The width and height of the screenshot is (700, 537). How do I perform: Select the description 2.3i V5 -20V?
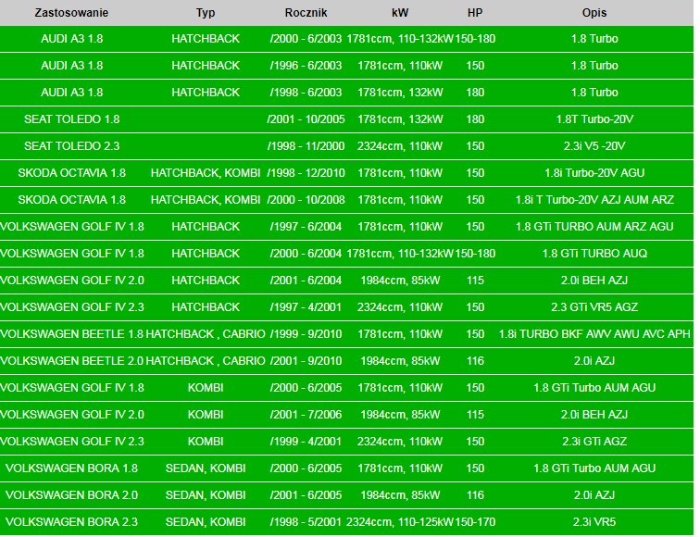point(594,146)
